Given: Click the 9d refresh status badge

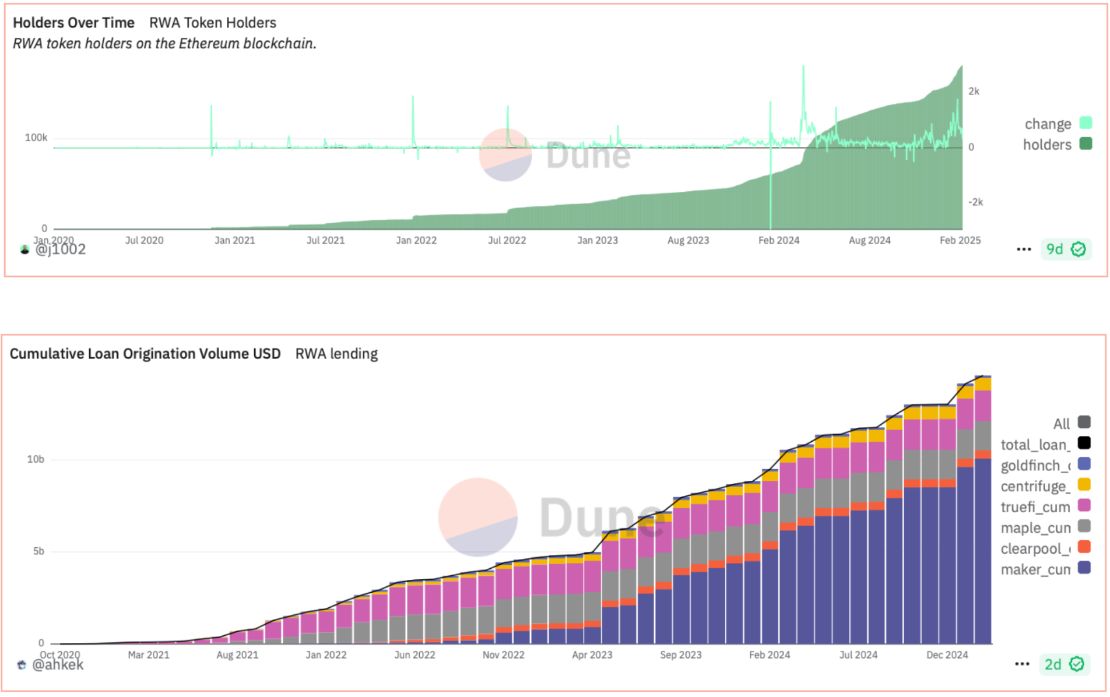Looking at the screenshot, I should coord(1066,249).
